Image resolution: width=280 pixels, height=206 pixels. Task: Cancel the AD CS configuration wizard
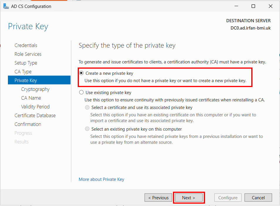(x=258, y=198)
